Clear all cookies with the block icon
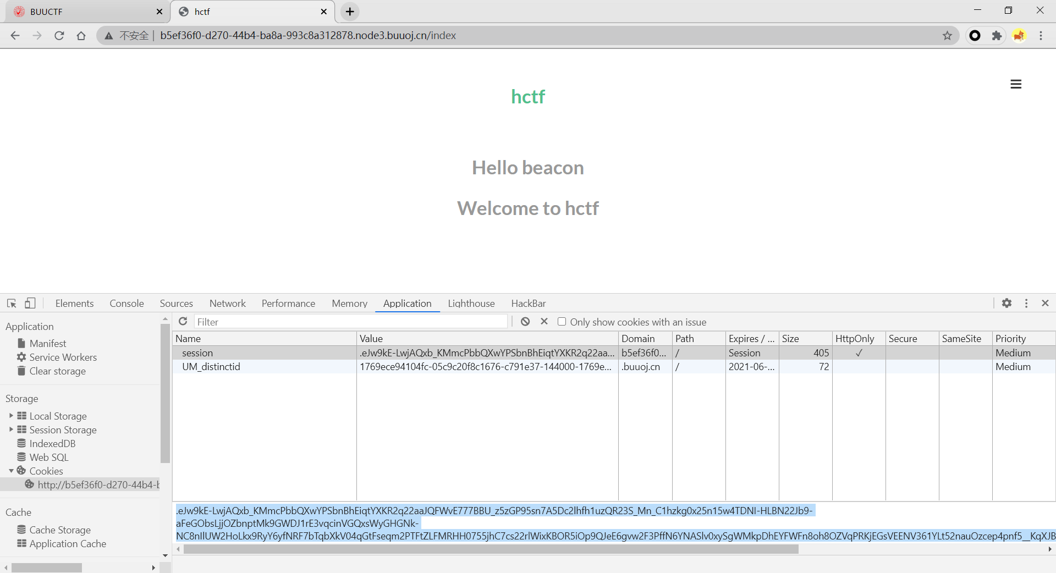This screenshot has height=573, width=1056. (525, 321)
